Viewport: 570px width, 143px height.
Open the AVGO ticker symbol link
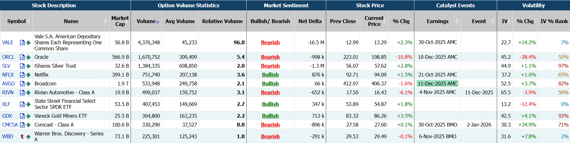click(x=9, y=84)
